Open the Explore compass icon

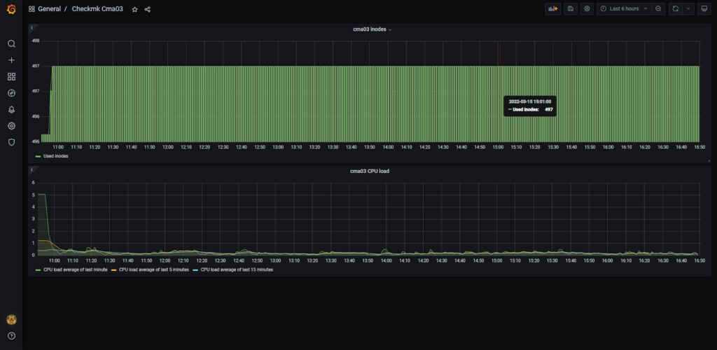[11, 93]
